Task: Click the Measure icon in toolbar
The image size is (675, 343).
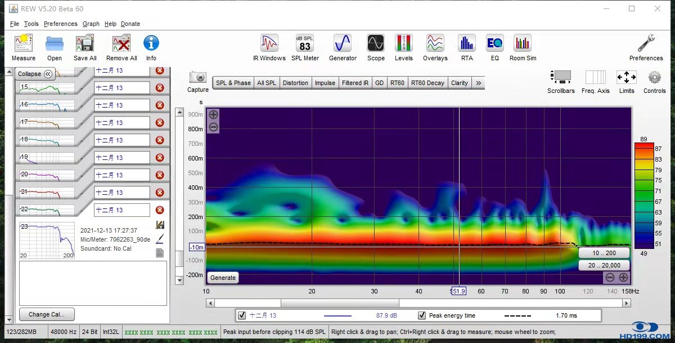Action: click(x=23, y=44)
